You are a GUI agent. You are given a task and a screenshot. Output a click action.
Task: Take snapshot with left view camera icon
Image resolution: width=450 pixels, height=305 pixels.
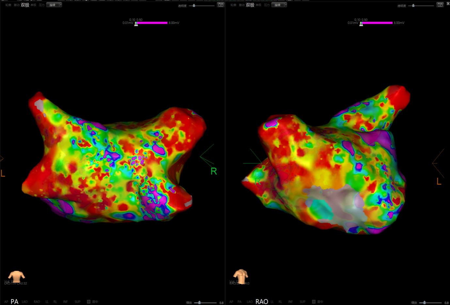click(x=221, y=5)
